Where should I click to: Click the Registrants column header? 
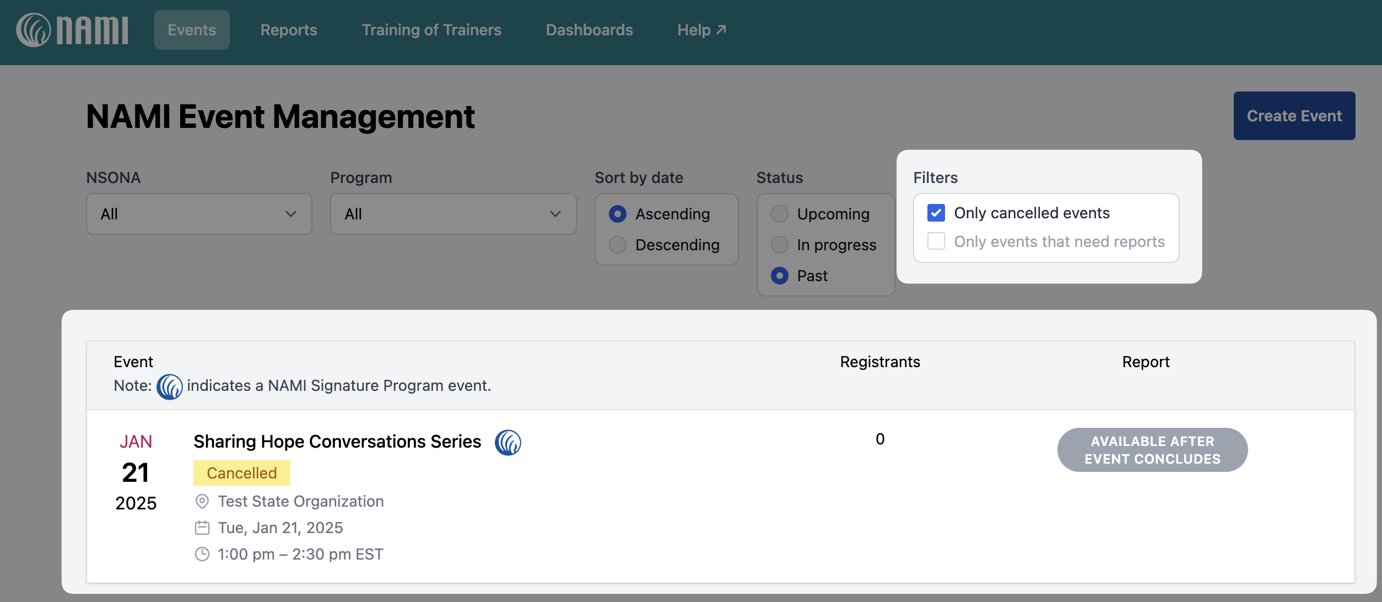coord(880,362)
